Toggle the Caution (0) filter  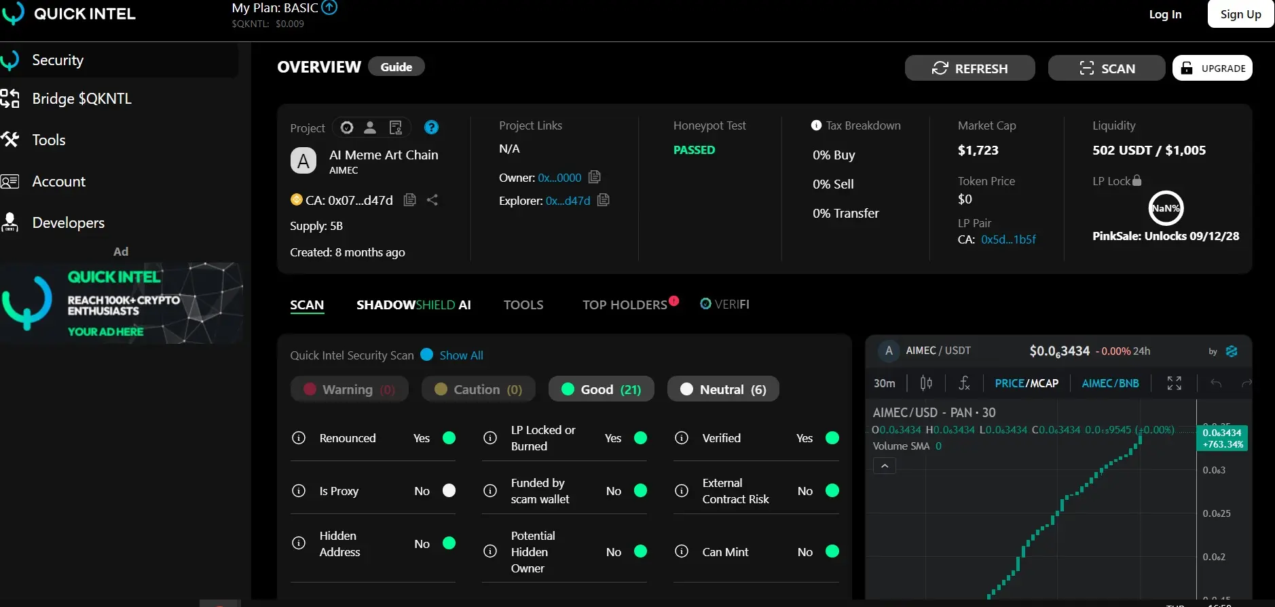point(479,389)
